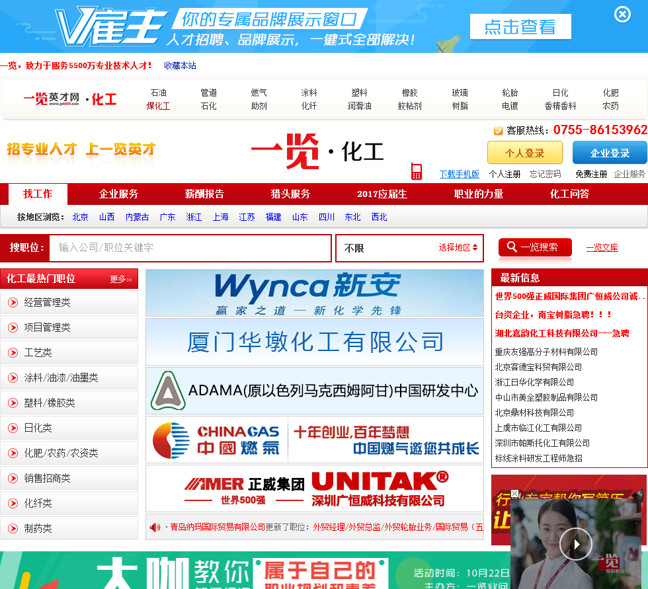The width and height of the screenshot is (648, 589).
Task: Open 青岛纳玛国际贸易有限公司 company link
Action: tap(218, 527)
